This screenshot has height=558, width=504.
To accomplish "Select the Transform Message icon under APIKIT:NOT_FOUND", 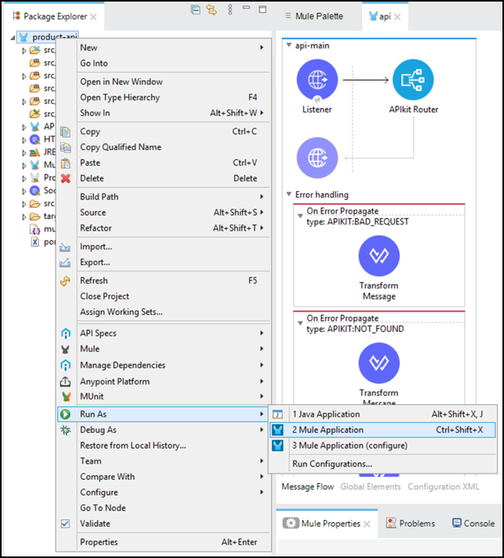I will pos(379,363).
